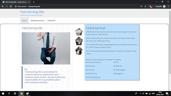The height and width of the screenshot is (96, 171).
Task: Click the And Still Updating! text
Action: [x=93, y=77]
